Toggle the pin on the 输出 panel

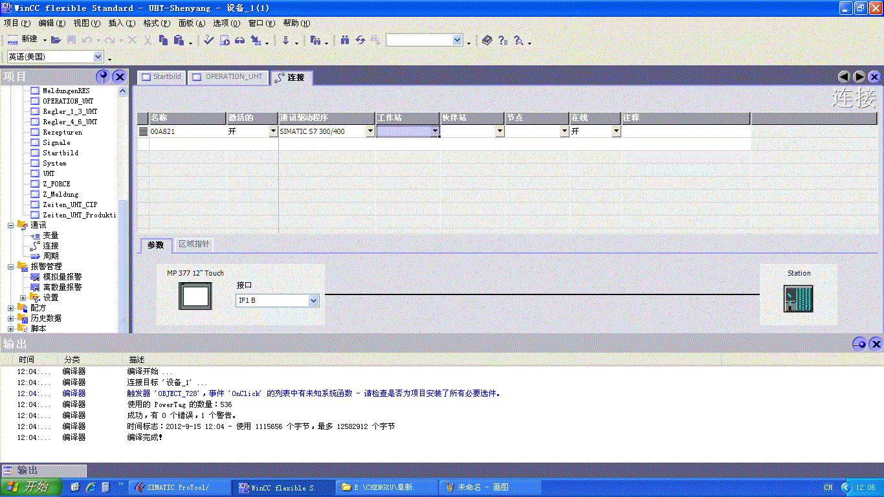[x=859, y=344]
